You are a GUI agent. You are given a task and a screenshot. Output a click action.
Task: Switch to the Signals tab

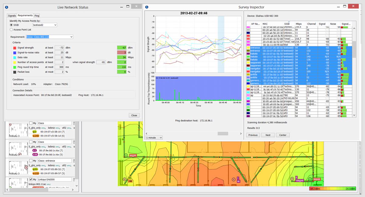point(12,15)
